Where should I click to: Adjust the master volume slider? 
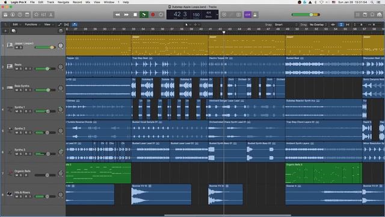coord(306,14)
